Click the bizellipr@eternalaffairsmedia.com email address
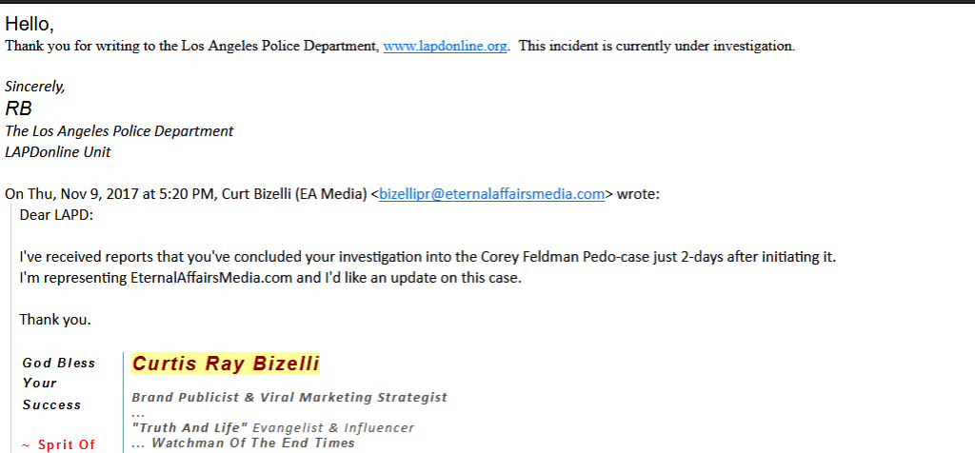 [x=491, y=194]
